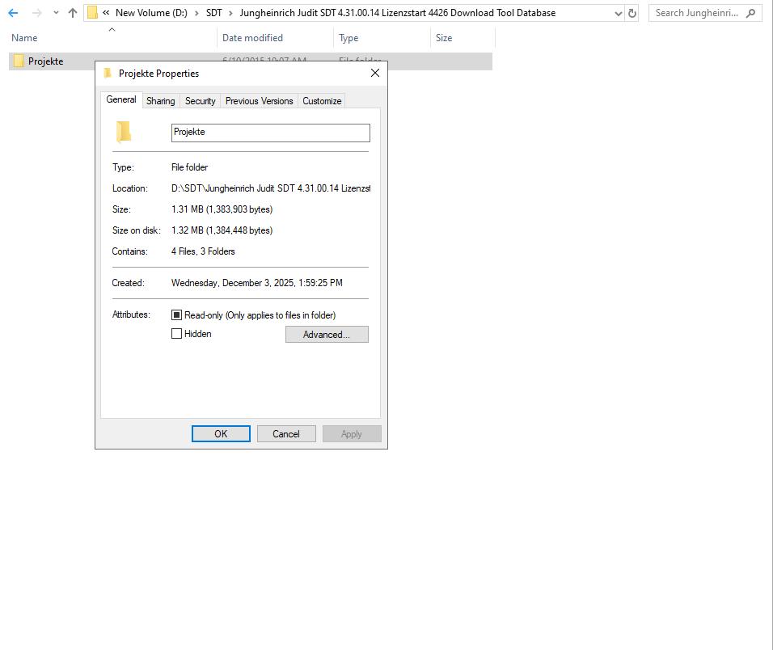Click the search magnifier icon

(751, 13)
